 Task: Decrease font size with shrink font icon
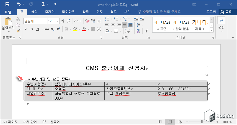[69, 21]
